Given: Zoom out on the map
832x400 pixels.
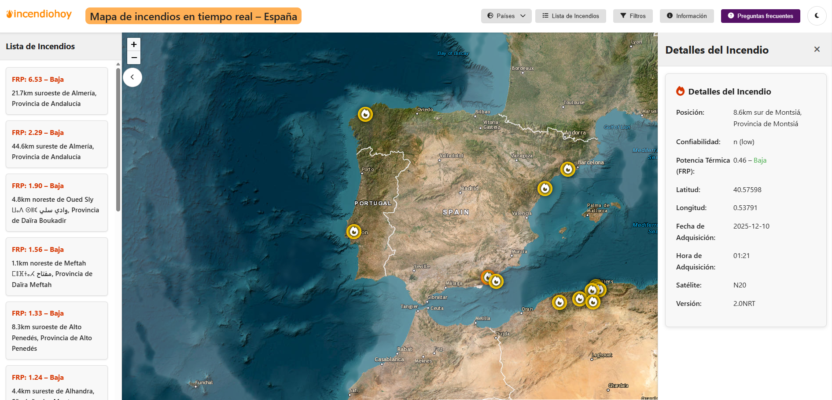Looking at the screenshot, I should click(134, 58).
